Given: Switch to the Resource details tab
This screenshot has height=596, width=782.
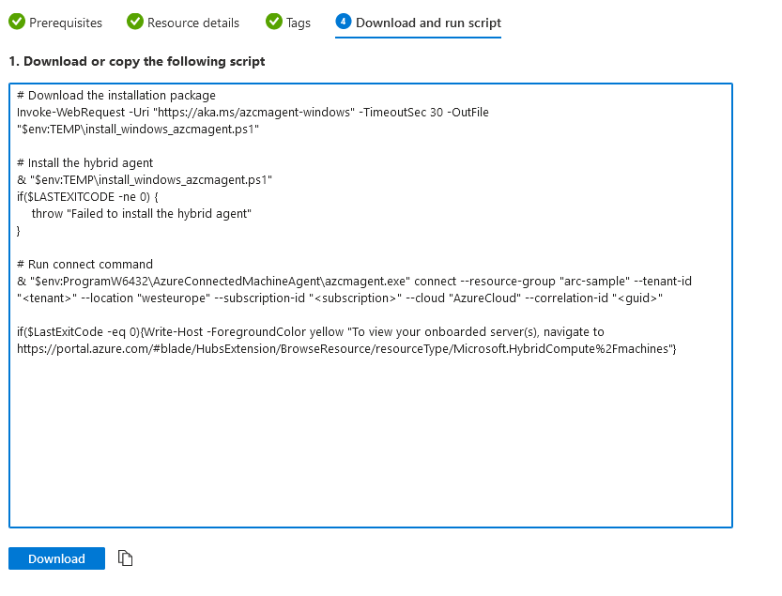Looking at the screenshot, I should pyautogui.click(x=183, y=23).
